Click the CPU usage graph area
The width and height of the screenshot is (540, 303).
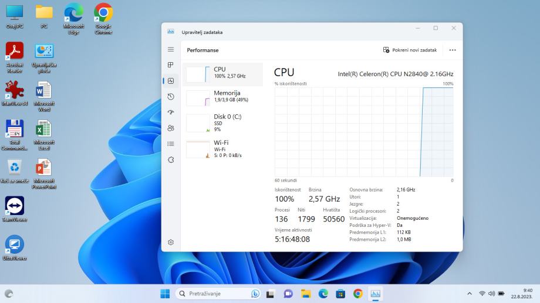(364, 132)
